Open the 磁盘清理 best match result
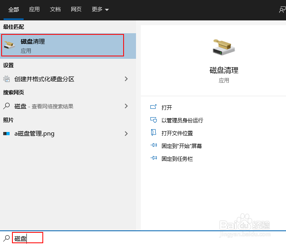Viewport: 286px width, 244px height. [68, 46]
